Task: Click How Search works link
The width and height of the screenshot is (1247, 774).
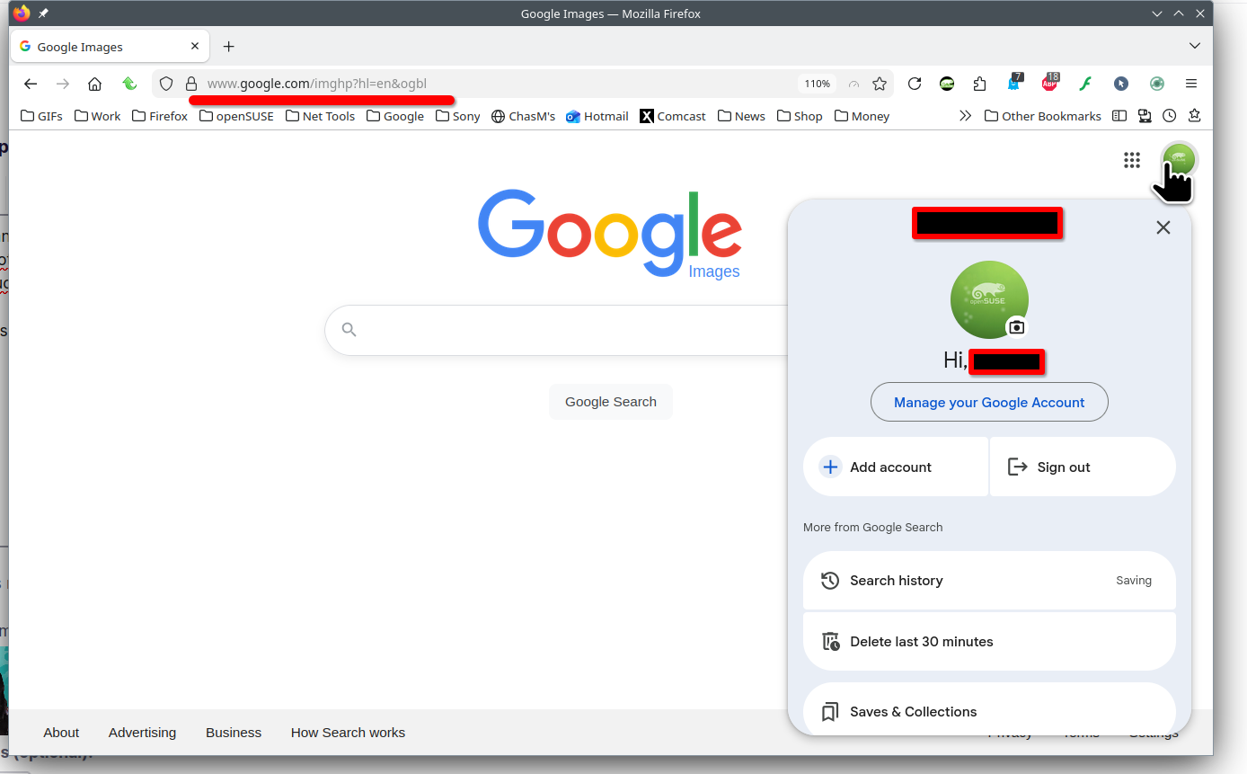Action: point(348,733)
